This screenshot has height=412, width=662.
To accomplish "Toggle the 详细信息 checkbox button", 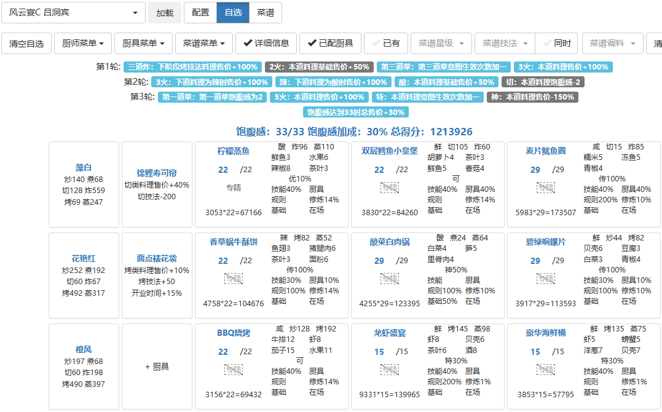I will tap(266, 44).
